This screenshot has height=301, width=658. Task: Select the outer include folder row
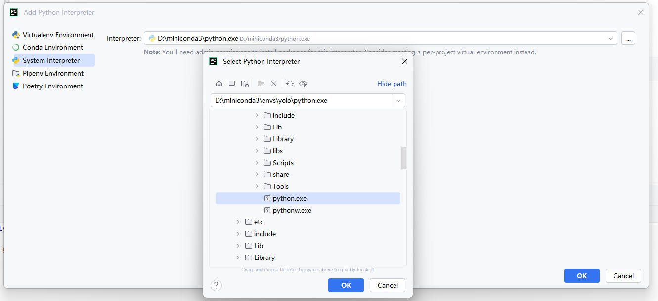click(x=308, y=234)
